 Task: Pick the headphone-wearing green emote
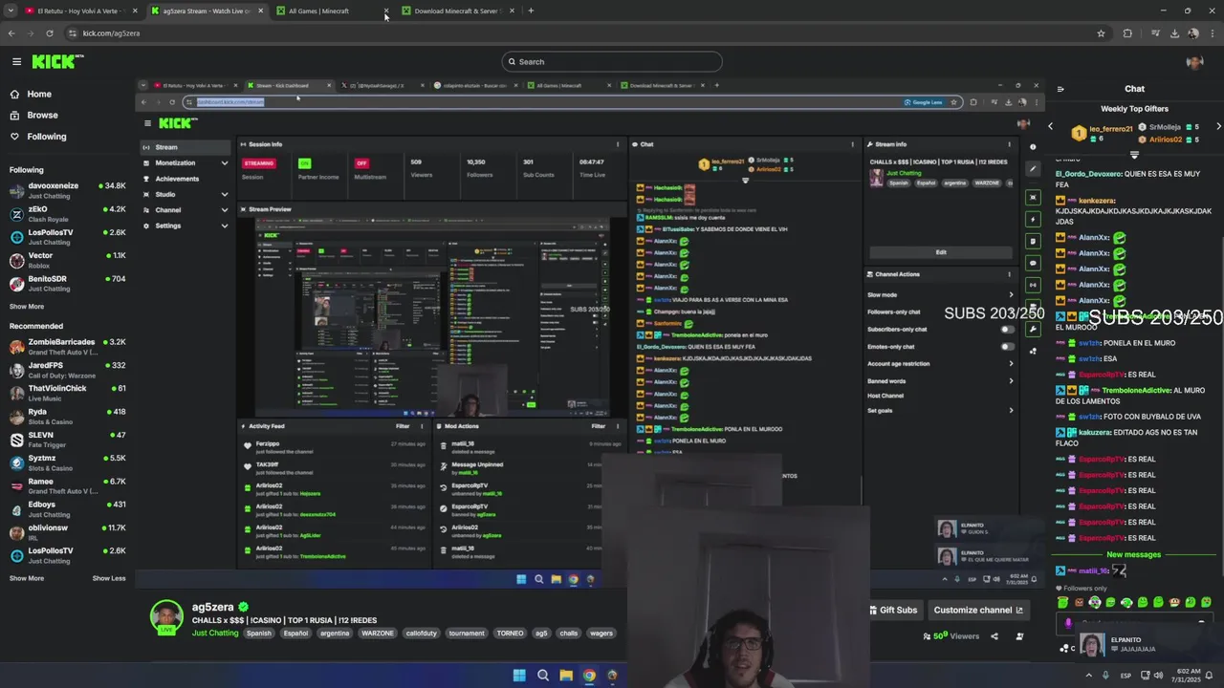coord(1126,602)
